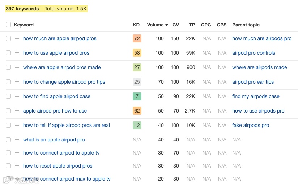Click plus icon beside 'how to find apple airpod case'
298x186 pixels.
point(17,96)
